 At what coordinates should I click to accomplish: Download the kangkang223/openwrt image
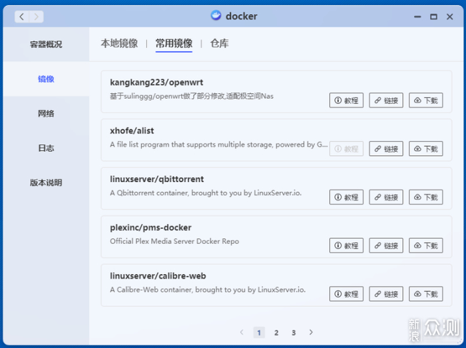tap(426, 100)
